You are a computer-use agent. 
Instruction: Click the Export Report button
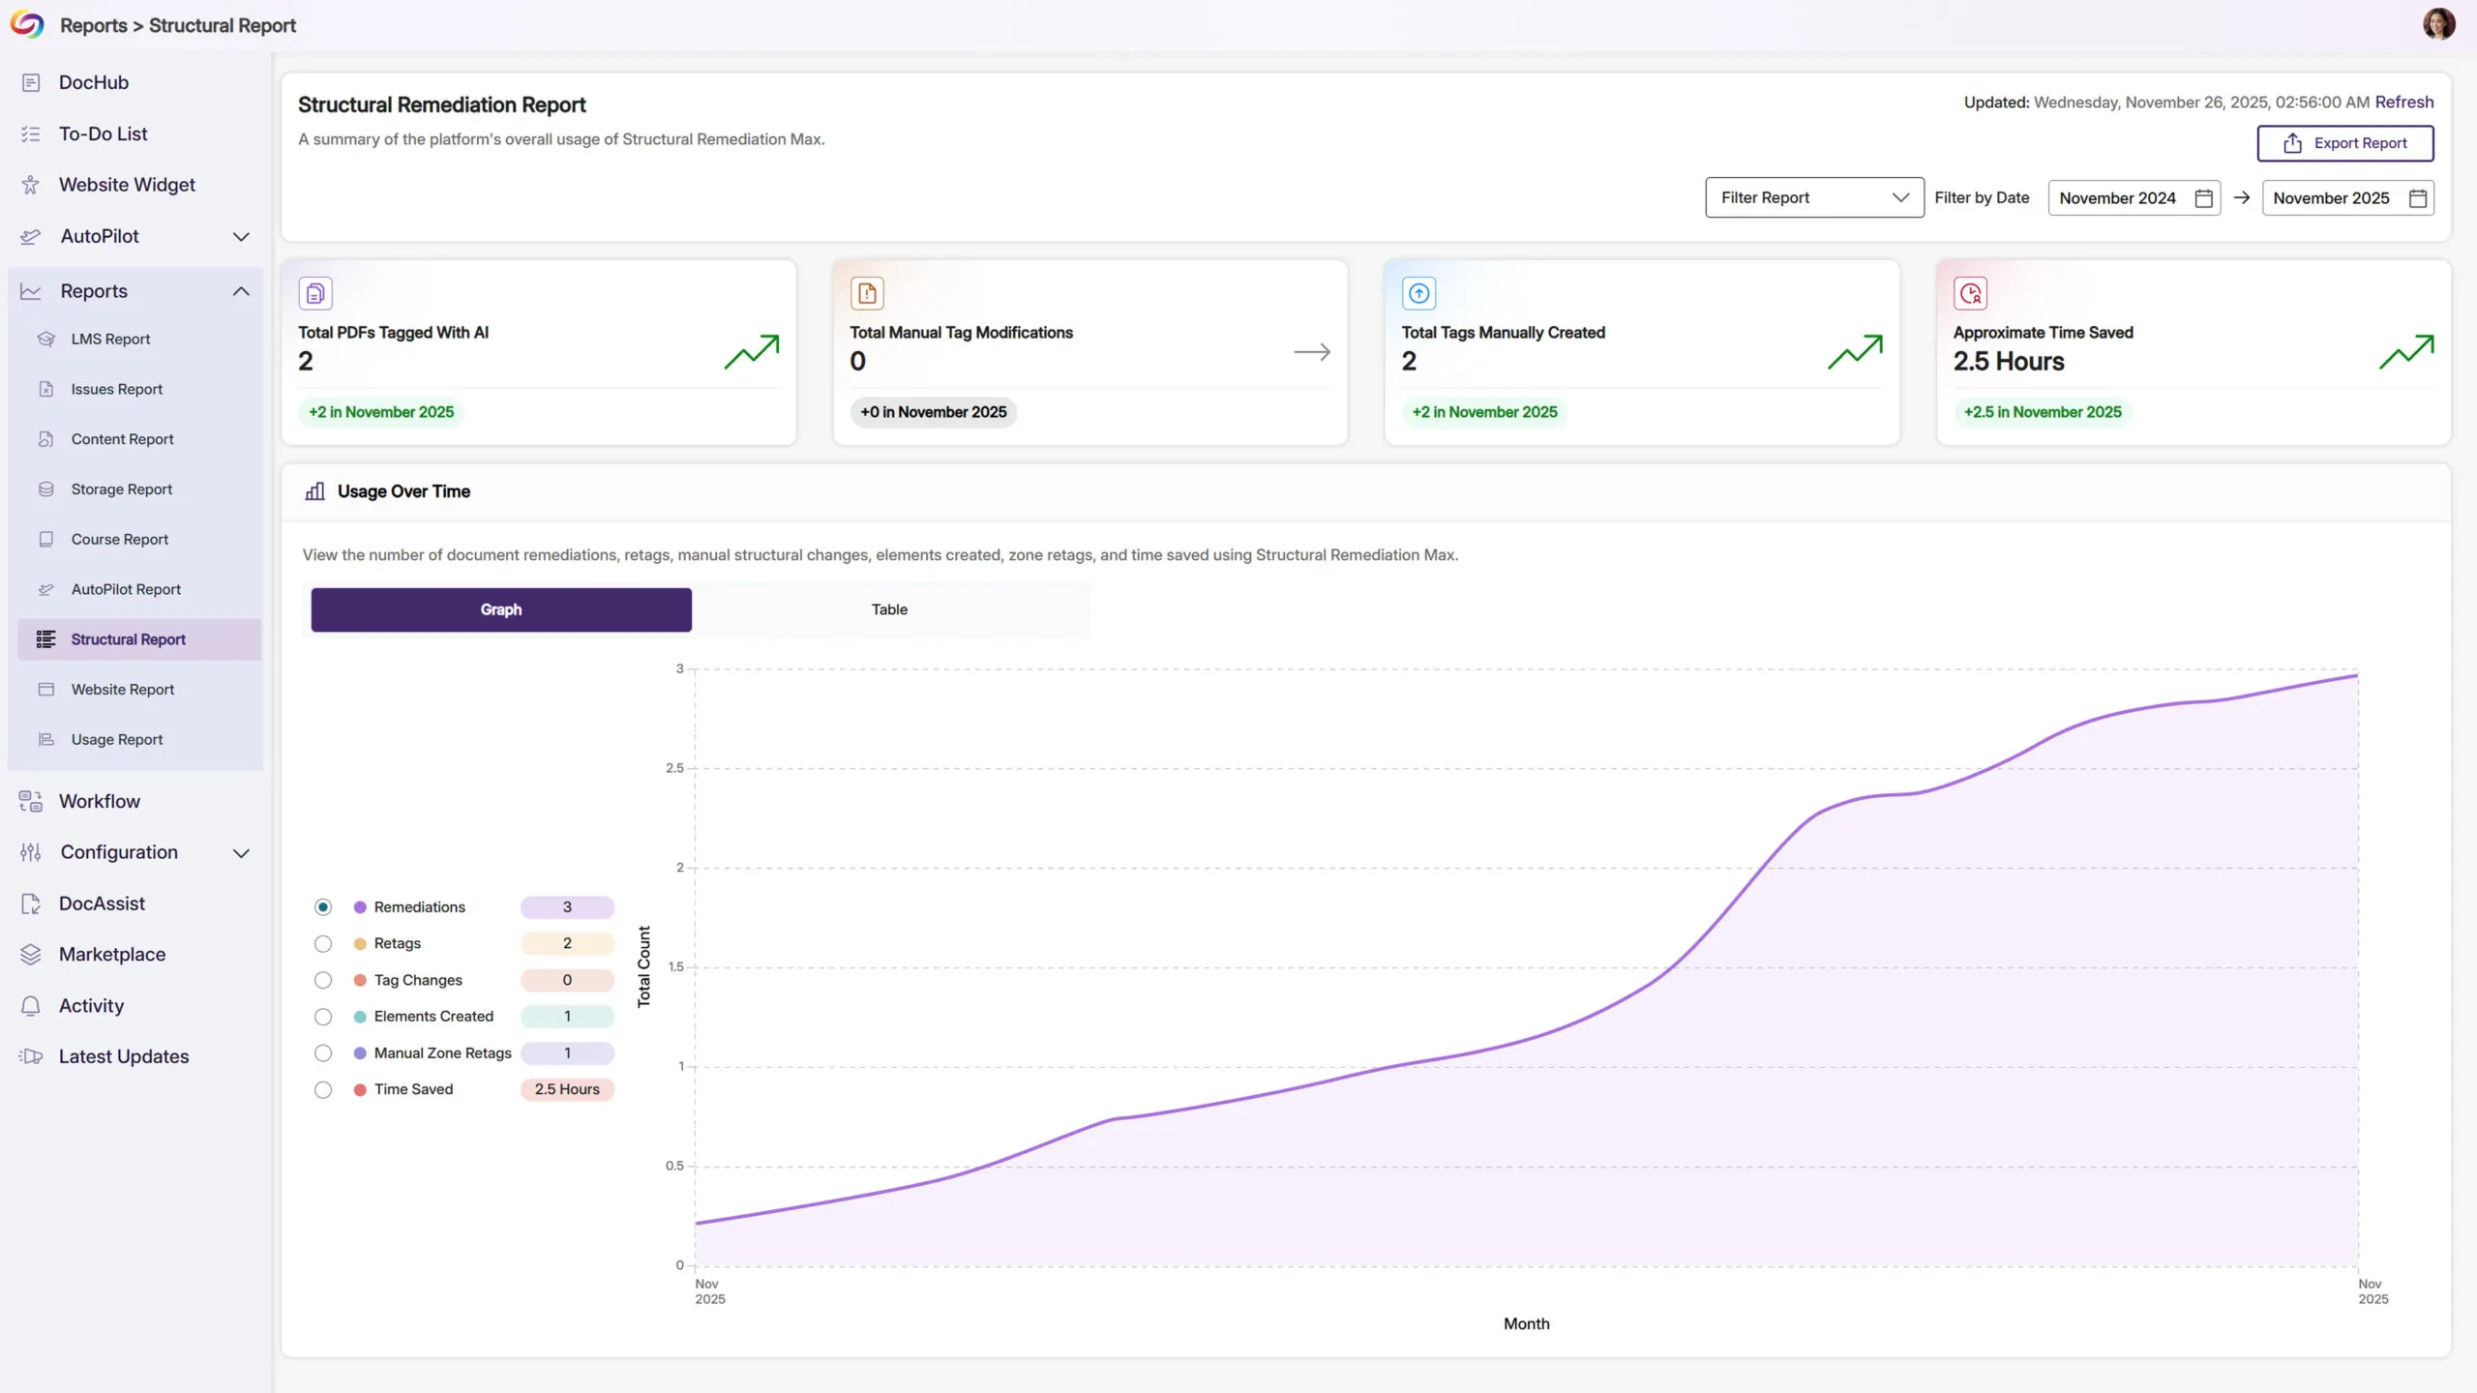coord(2344,143)
